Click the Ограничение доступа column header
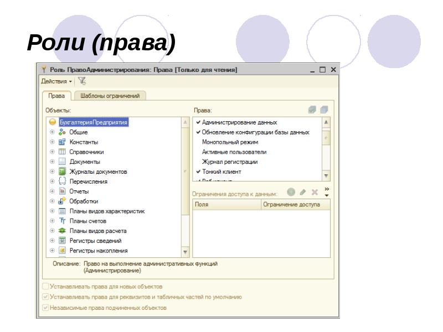Image resolution: width=443 pixels, height=332 pixels. [x=296, y=204]
